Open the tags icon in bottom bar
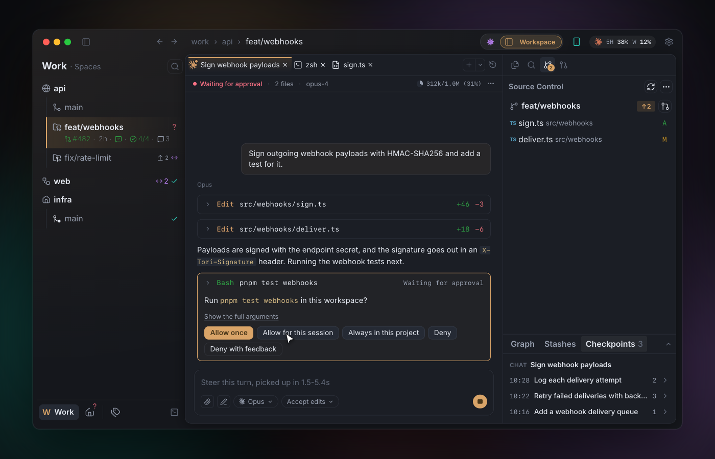This screenshot has width=715, height=459. 116,412
